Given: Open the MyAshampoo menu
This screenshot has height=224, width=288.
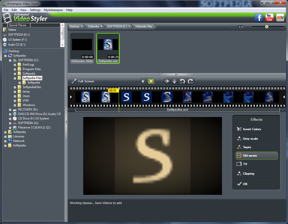Looking at the screenshot, I should point(53,10).
